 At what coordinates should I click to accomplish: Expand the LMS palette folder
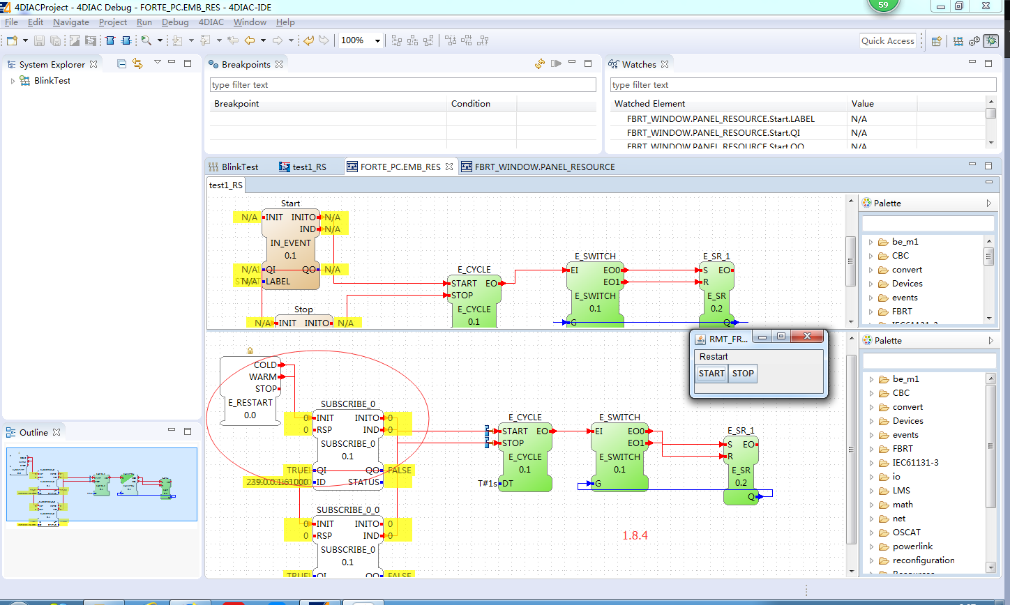pos(870,491)
